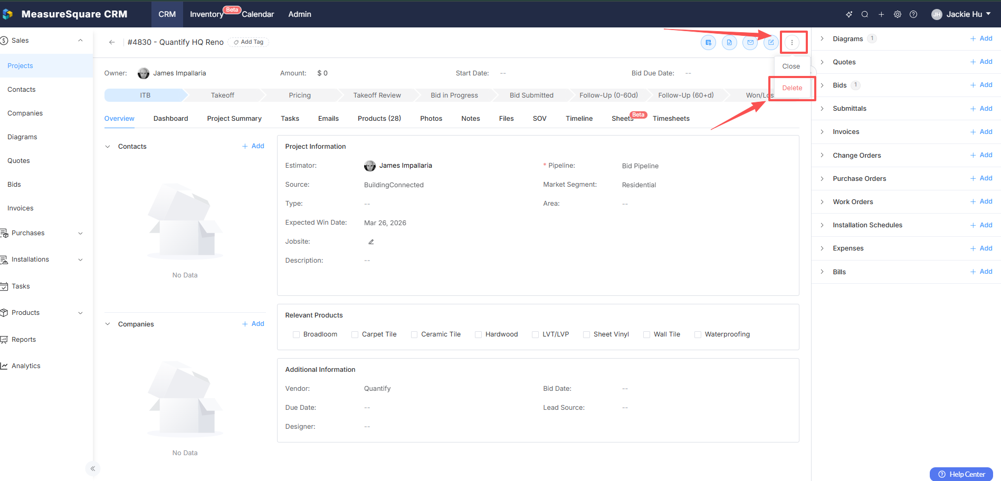Viewport: 1001px width, 481px height.
Task: Click the Reports icon in sidebar
Action: coord(4,340)
